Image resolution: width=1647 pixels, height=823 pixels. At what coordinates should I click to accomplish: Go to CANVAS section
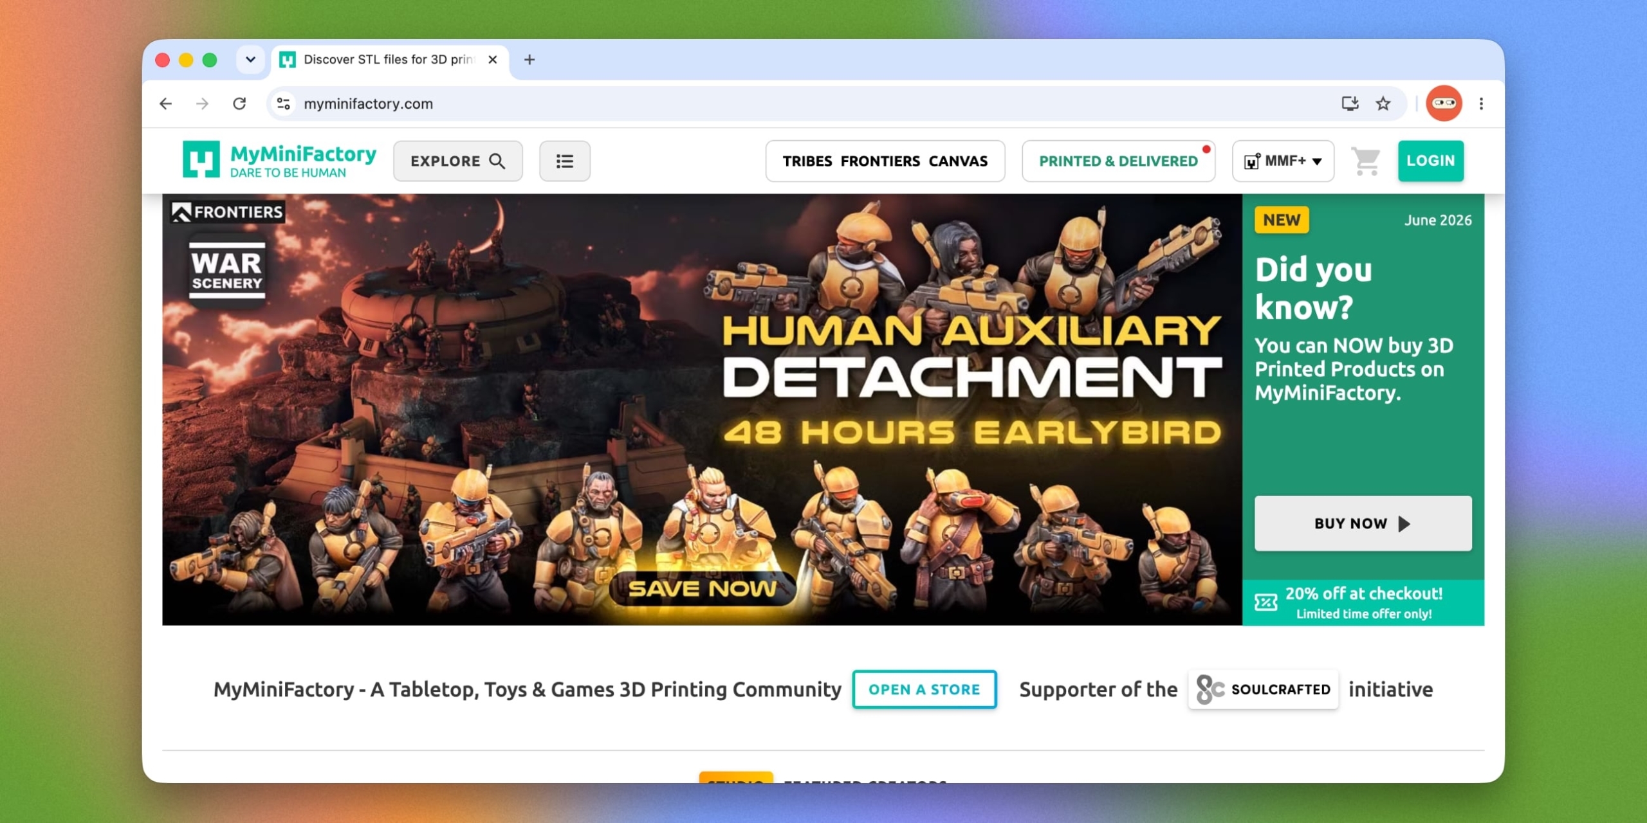(958, 161)
